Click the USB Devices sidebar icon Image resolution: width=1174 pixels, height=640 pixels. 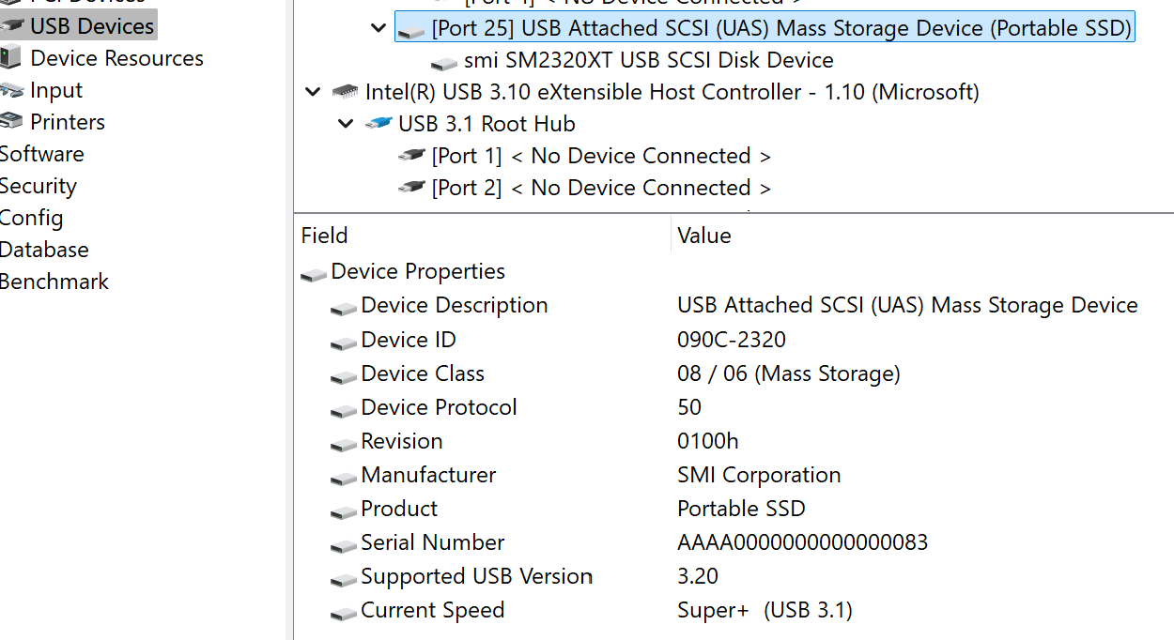coord(12,26)
